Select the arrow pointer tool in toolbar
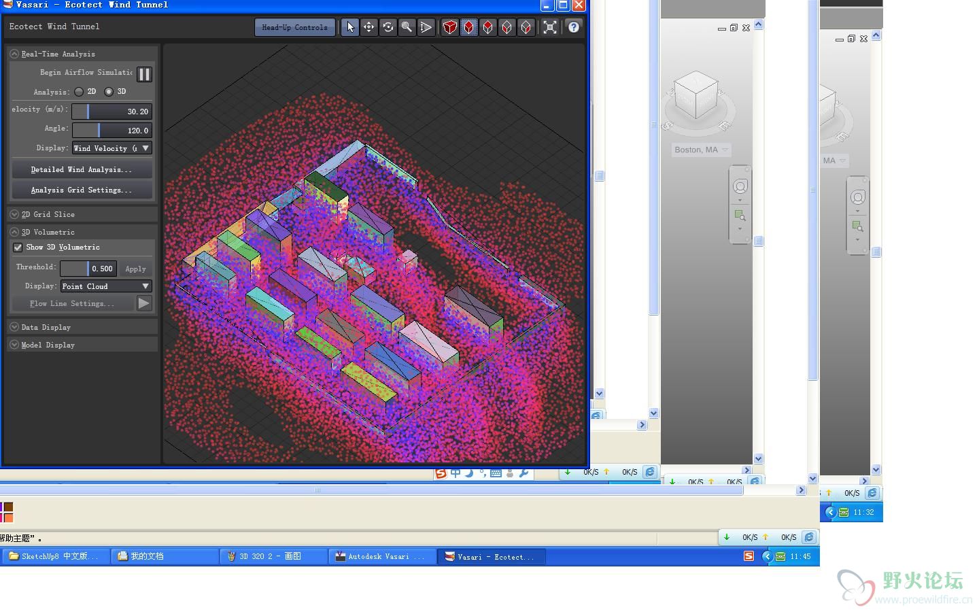The width and height of the screenshot is (979, 612). (x=350, y=27)
